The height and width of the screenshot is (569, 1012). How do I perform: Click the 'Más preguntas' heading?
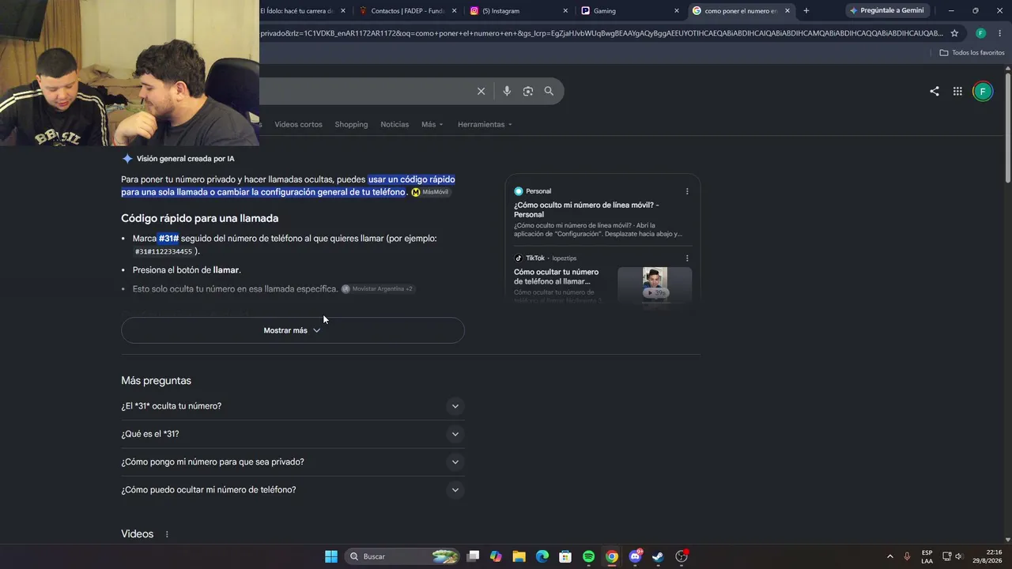157,380
